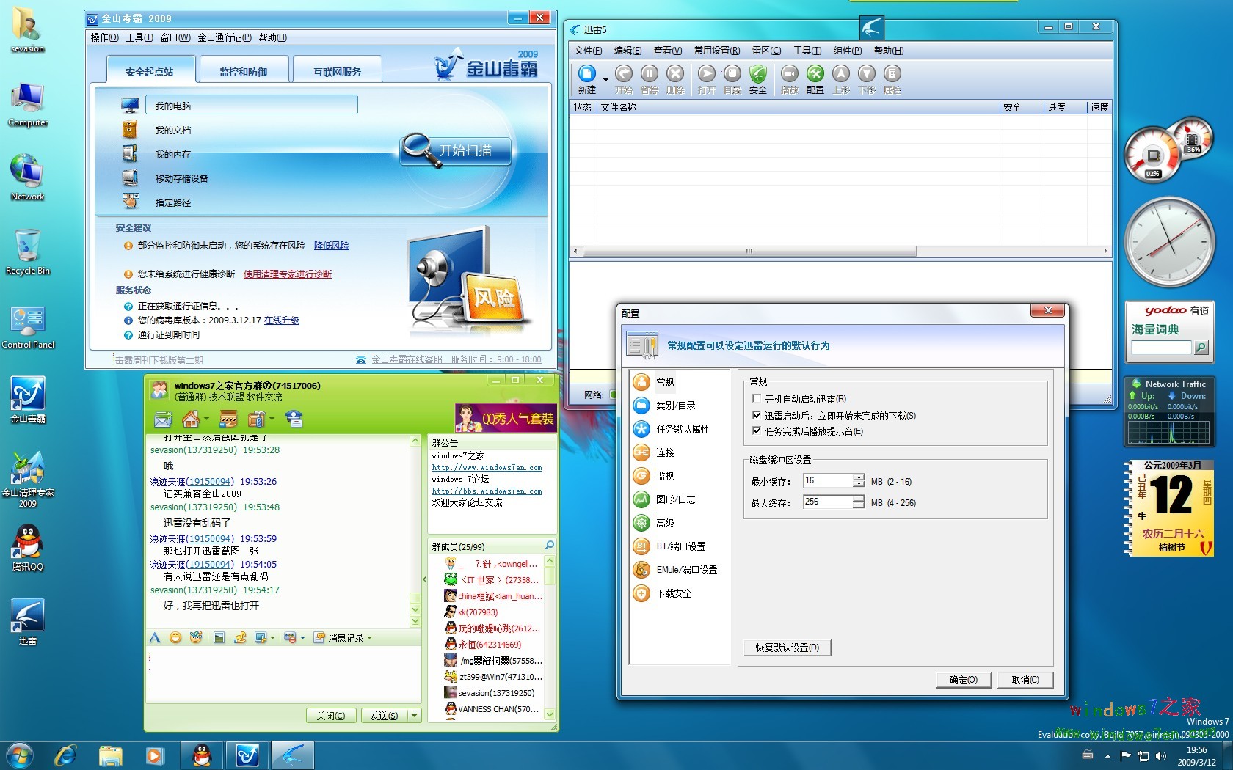
Task: Click the 安全 shield icon in Xunlei toolbar
Action: pos(757,74)
